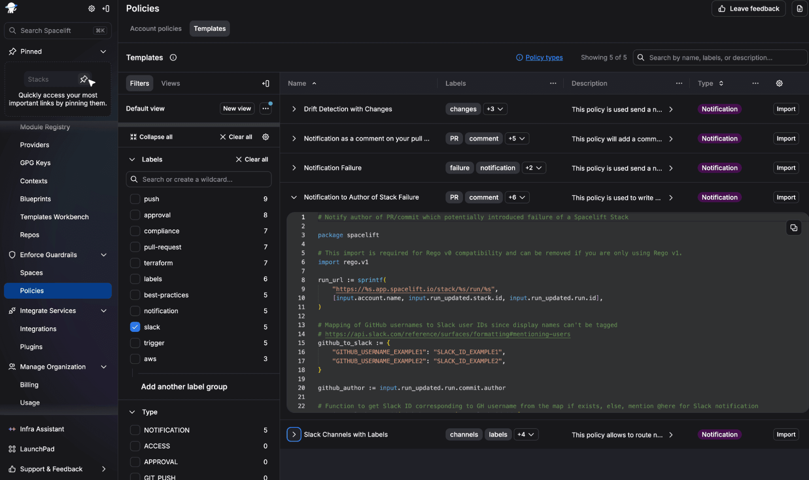Viewport: 809px width, 480px height.
Task: Collapse Notification to Author of Stack Failure row
Action: pyautogui.click(x=294, y=197)
